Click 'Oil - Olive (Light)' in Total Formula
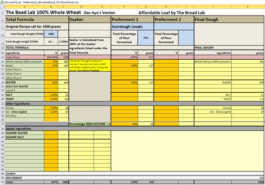This screenshot has width=265, height=185. tap(25, 112)
